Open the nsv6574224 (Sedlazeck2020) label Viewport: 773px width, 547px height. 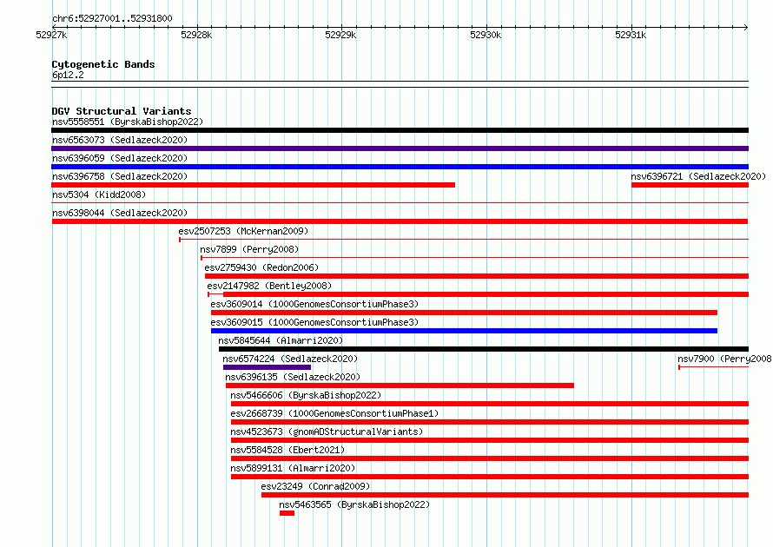[x=290, y=359]
